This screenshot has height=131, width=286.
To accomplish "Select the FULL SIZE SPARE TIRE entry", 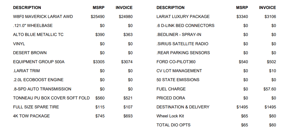I will [36, 107].
